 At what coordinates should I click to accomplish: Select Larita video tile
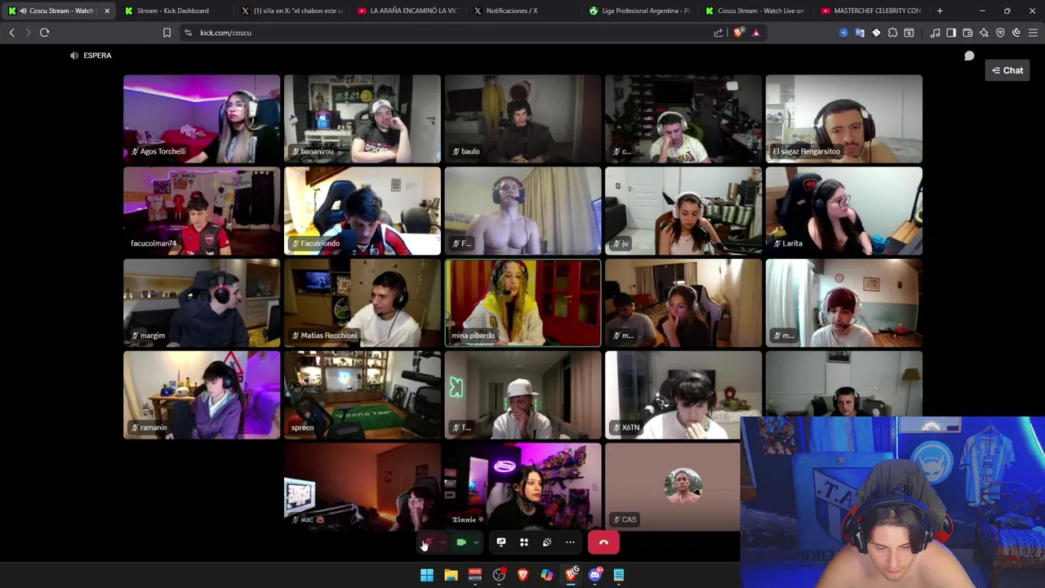[x=844, y=211]
